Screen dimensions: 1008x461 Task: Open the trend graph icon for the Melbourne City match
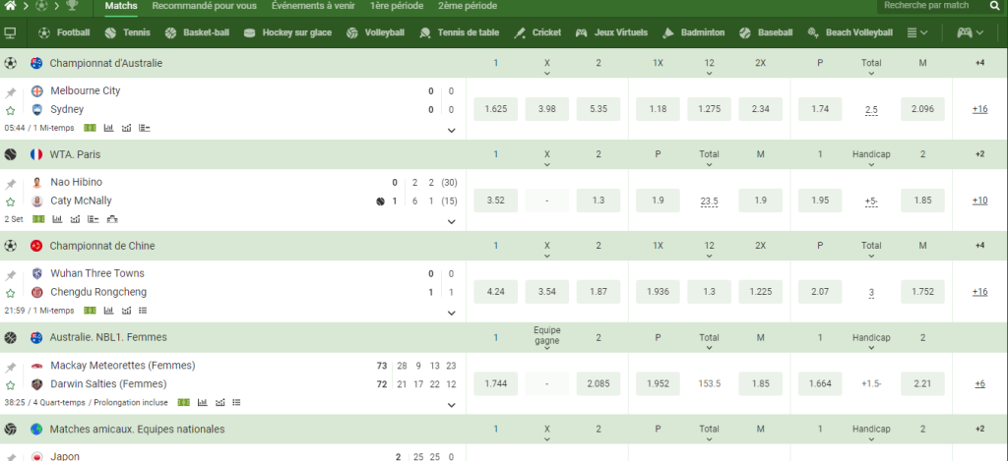tap(127, 128)
